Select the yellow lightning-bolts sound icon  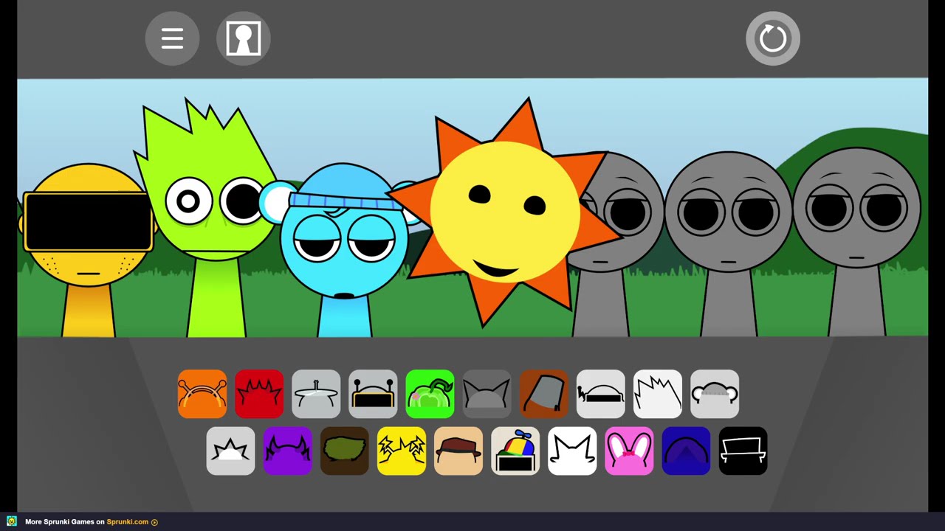401,451
